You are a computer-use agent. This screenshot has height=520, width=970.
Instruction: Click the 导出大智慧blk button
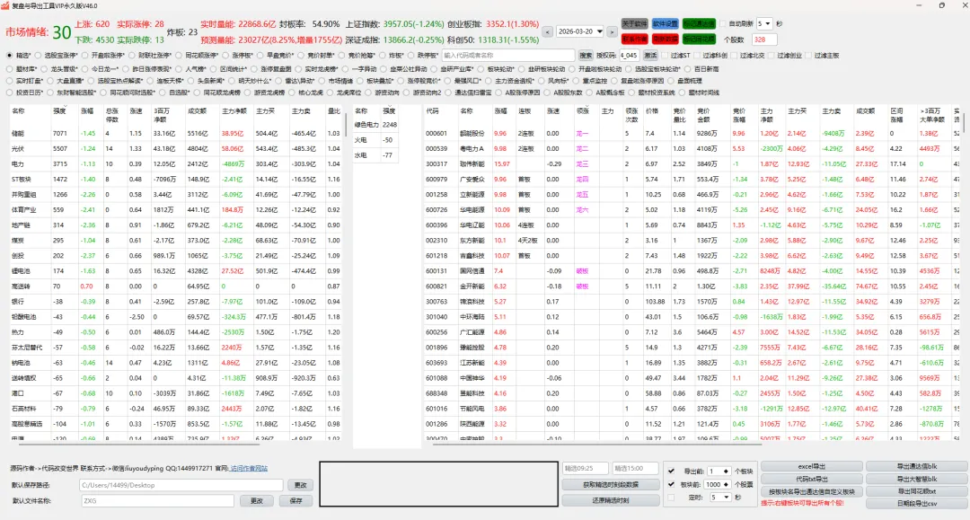point(916,480)
